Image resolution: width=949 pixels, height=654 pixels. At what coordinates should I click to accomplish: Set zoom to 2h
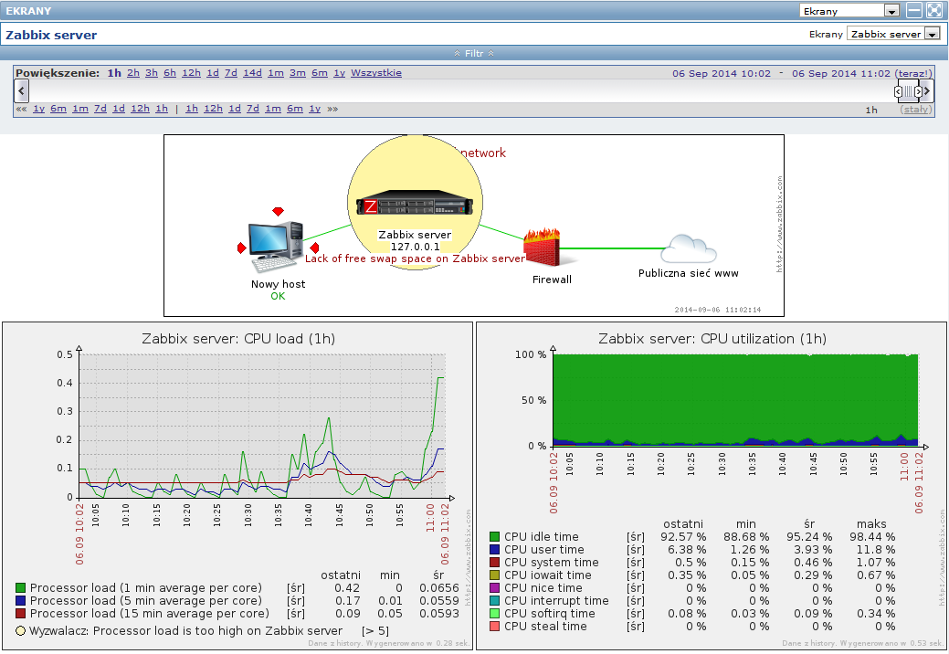point(133,72)
